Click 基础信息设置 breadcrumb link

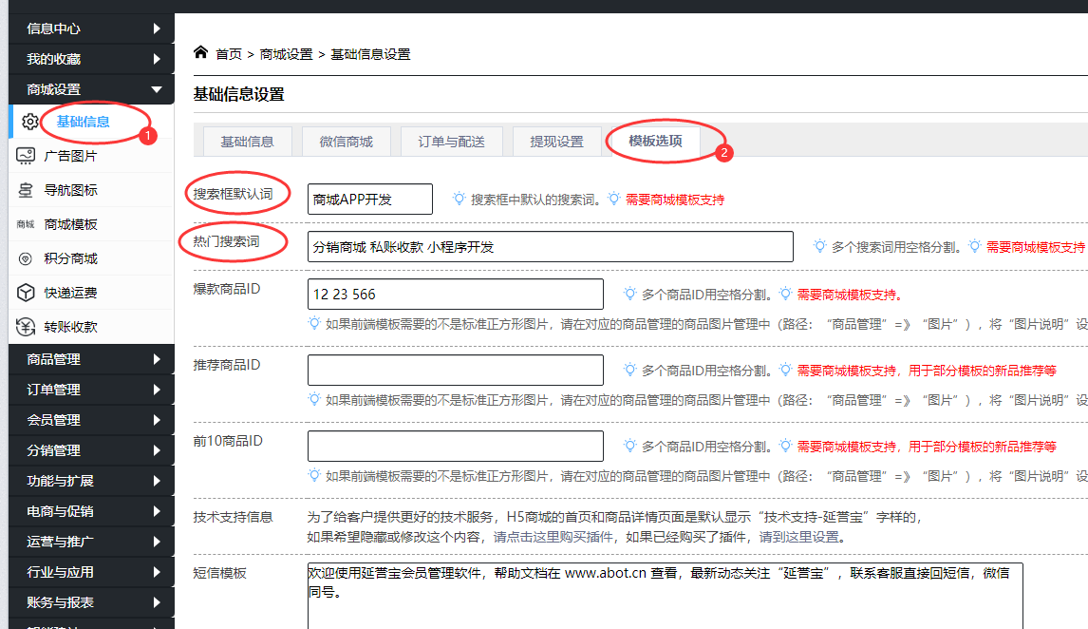tap(370, 54)
